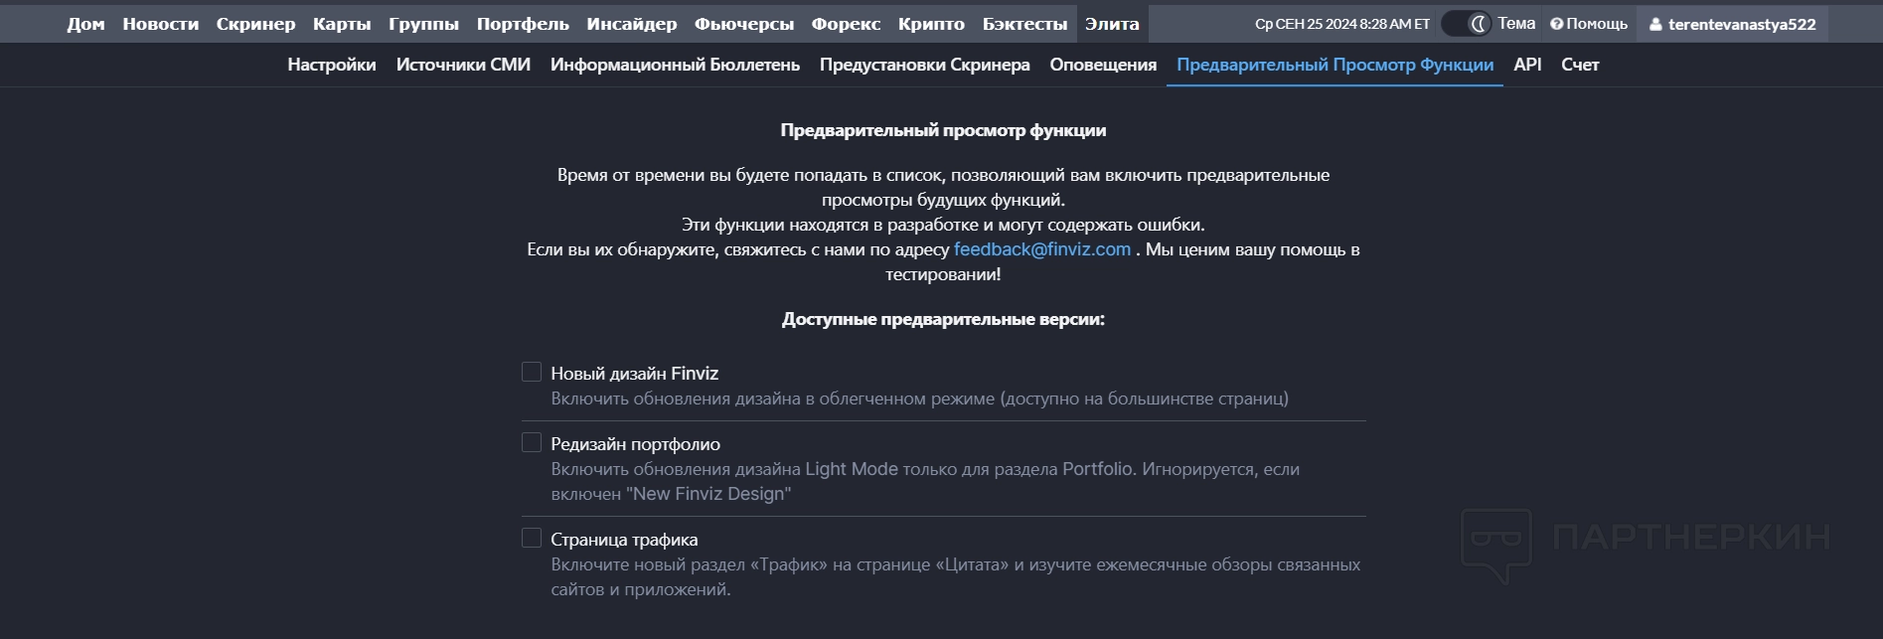The height and width of the screenshot is (639, 1883).
Task: Open Предустановки Скринера tab
Action: pyautogui.click(x=924, y=65)
